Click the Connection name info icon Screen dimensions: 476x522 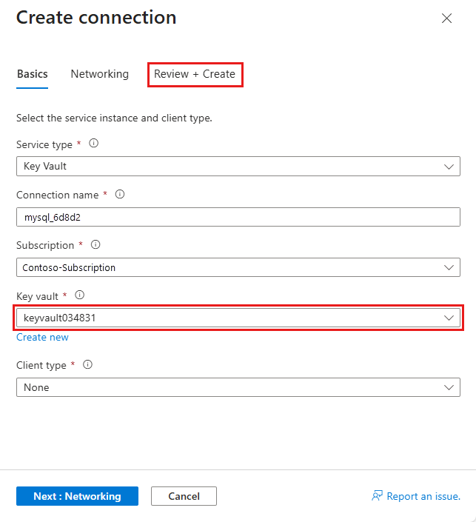[x=120, y=194]
